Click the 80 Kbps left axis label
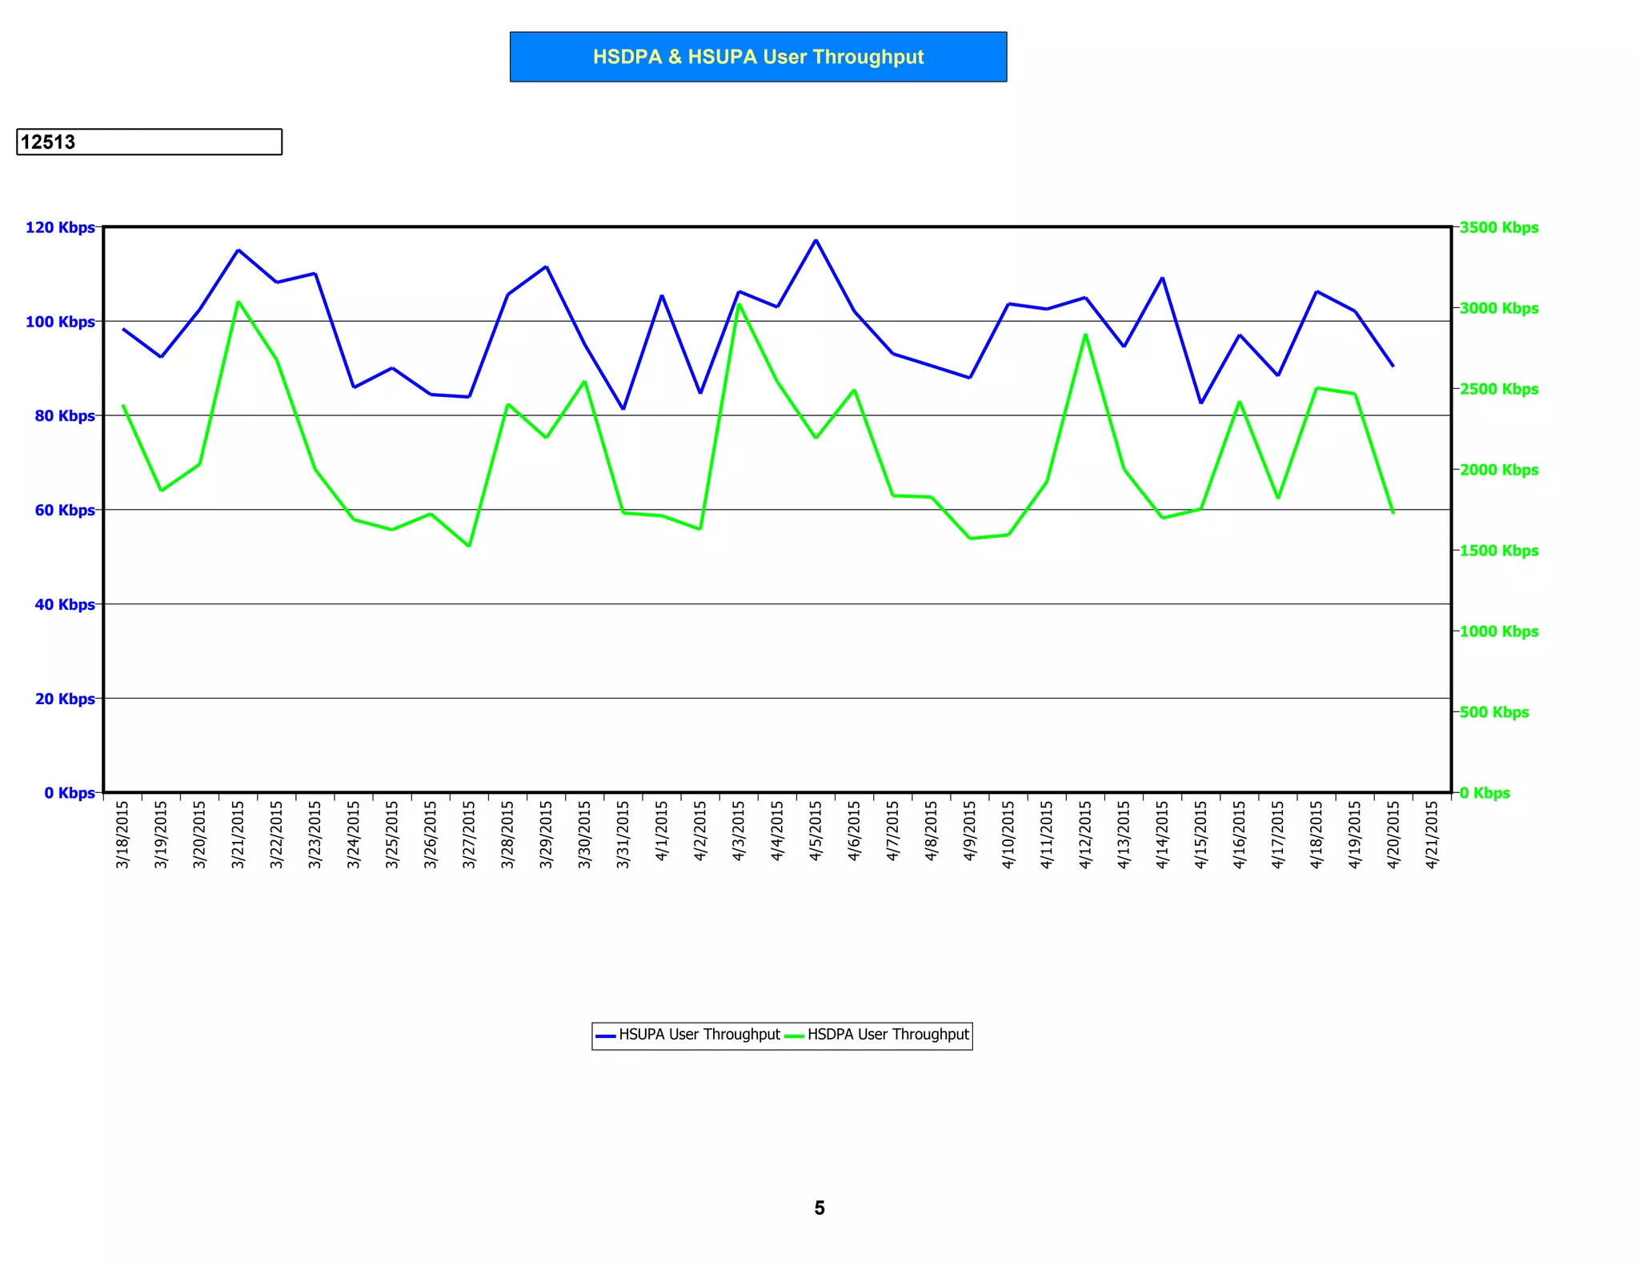The width and height of the screenshot is (1639, 1266). 65,415
